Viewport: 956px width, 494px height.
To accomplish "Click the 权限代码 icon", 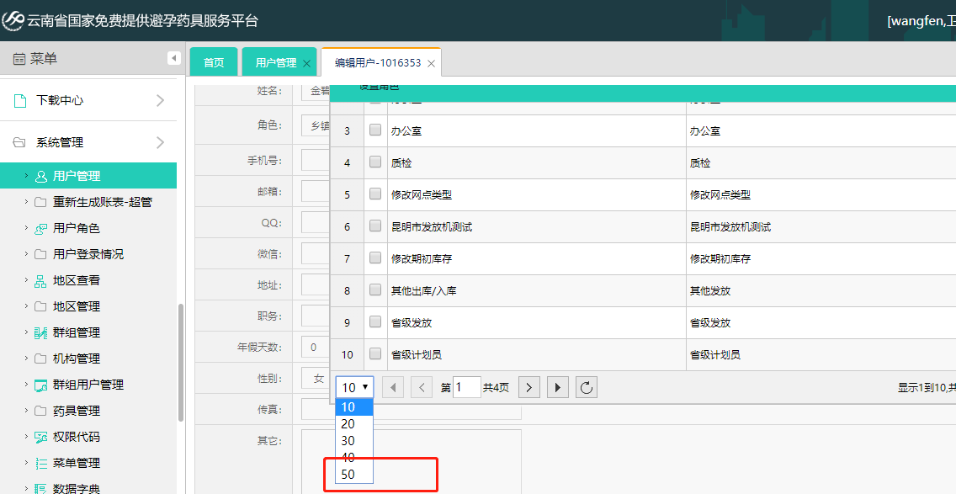I will (x=41, y=438).
